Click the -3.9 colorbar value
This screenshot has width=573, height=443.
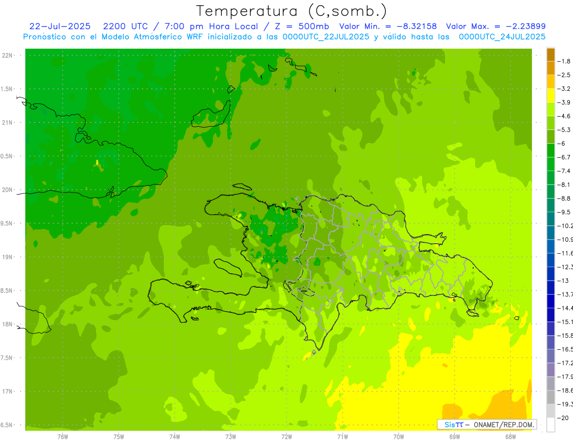pos(564,102)
